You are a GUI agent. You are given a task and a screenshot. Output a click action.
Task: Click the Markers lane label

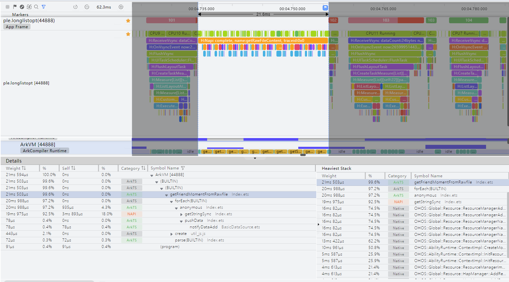pos(20,15)
